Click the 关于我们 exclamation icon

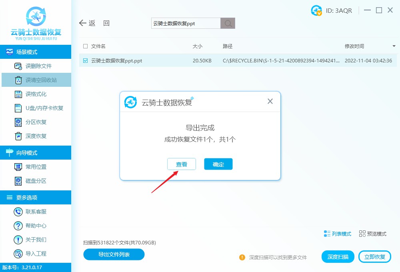(18, 240)
